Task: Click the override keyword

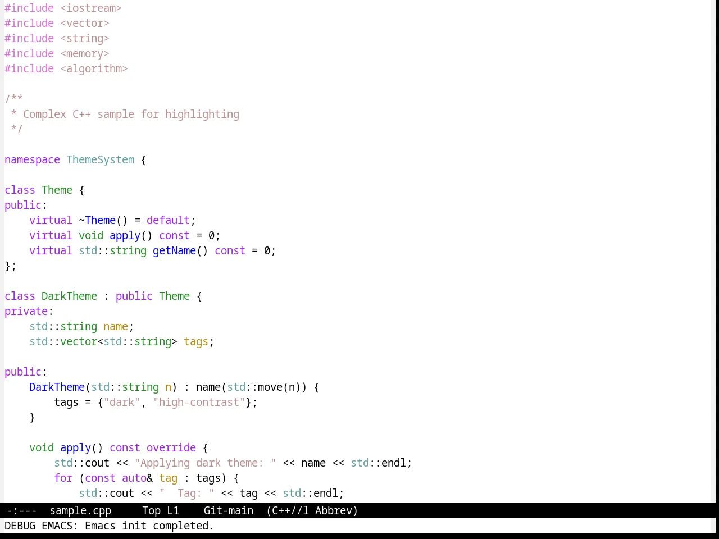Action: (x=171, y=447)
